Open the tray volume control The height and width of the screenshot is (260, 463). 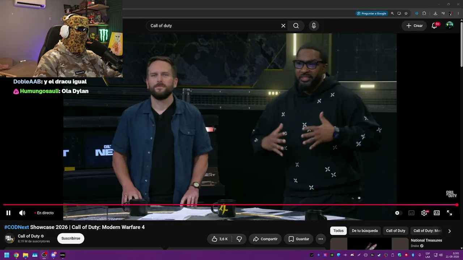coord(441,255)
